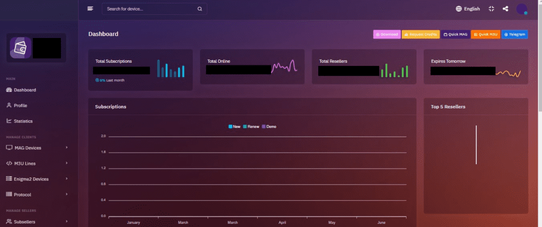Click the Quick MAG button
542x227 pixels.
[x=455, y=34]
